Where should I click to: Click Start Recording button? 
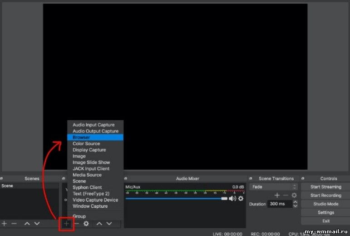tap(325, 196)
